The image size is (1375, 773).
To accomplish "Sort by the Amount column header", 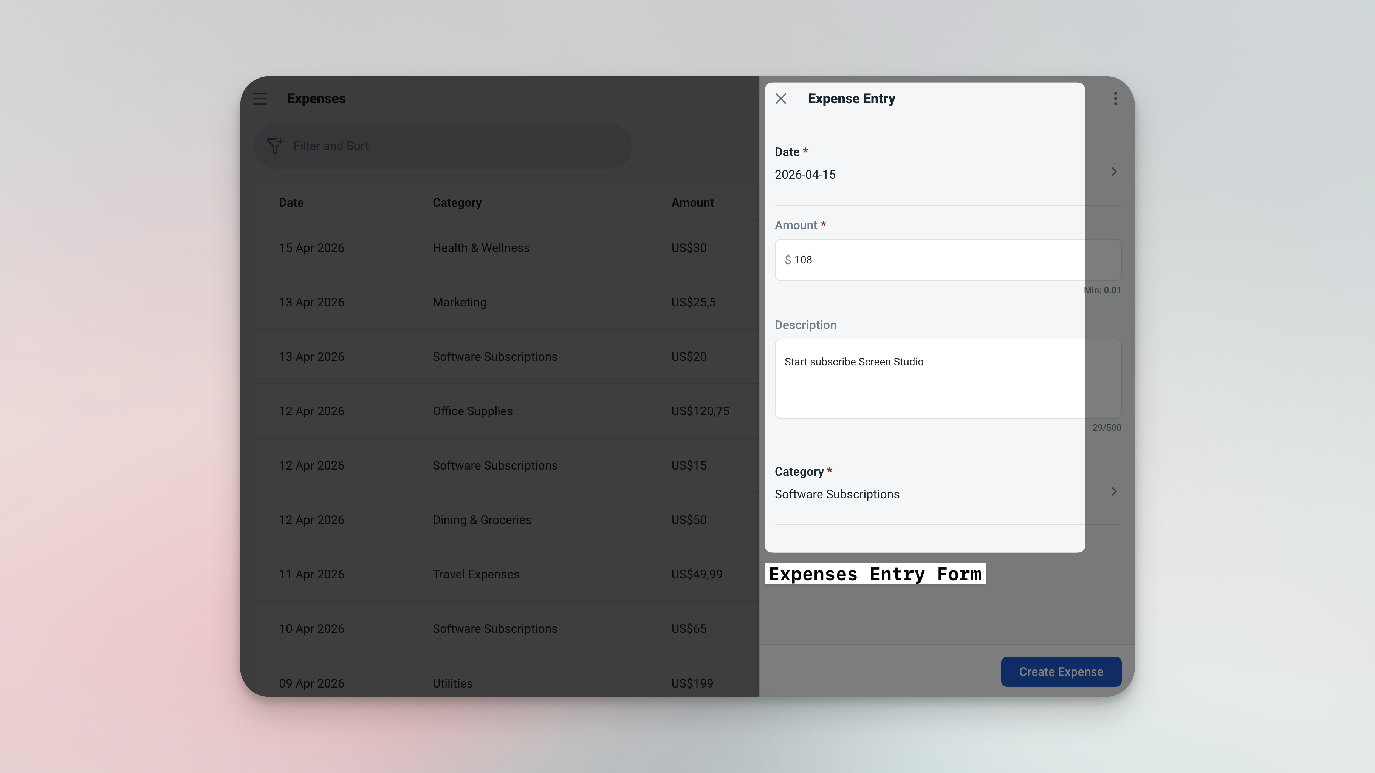I will coord(692,203).
